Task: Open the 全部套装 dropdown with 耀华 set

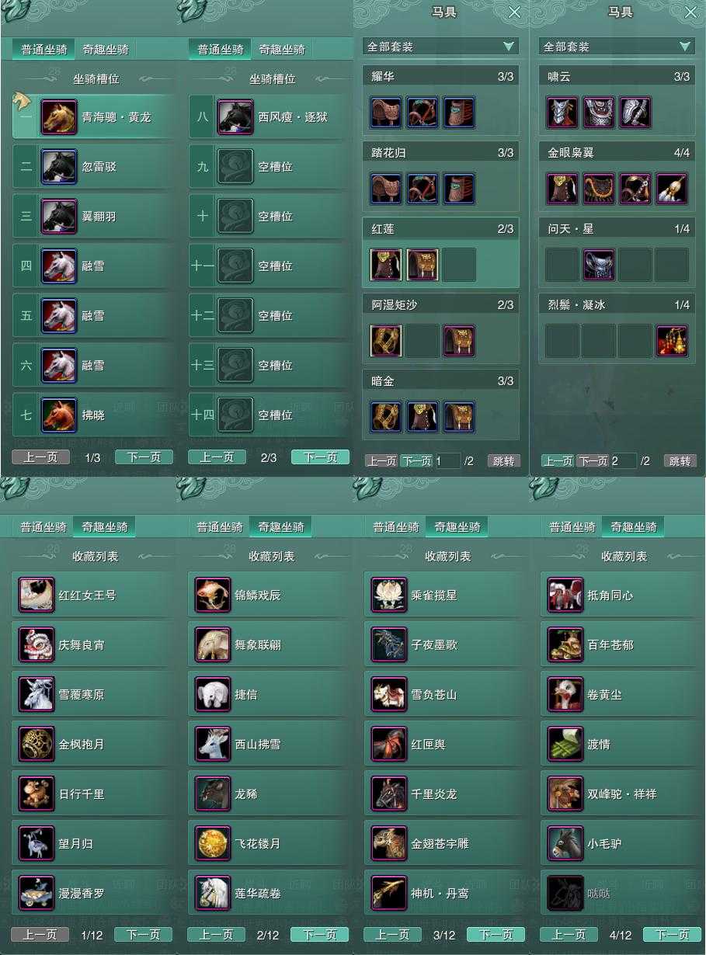Action: (x=440, y=47)
